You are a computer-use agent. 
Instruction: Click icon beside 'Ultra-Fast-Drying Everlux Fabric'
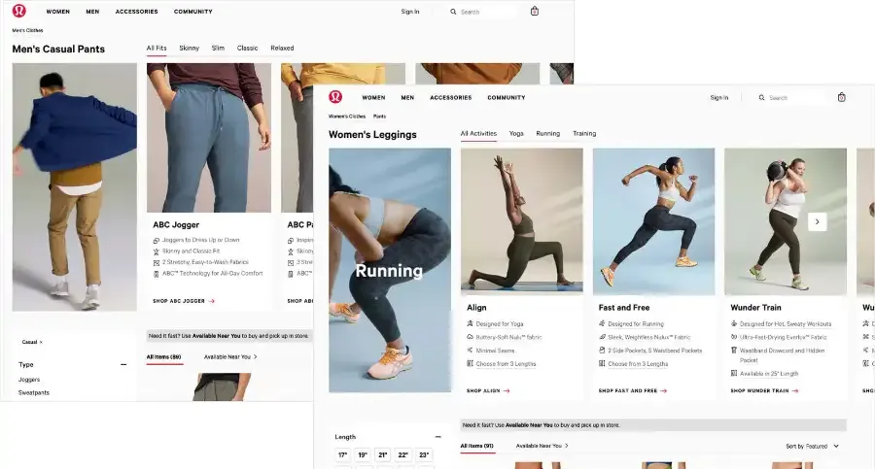[734, 337]
